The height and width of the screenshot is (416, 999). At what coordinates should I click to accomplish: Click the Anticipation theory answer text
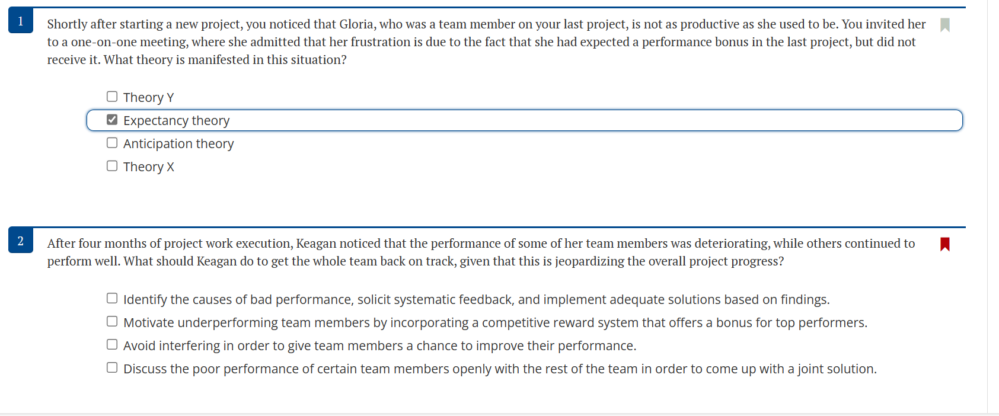tap(178, 143)
